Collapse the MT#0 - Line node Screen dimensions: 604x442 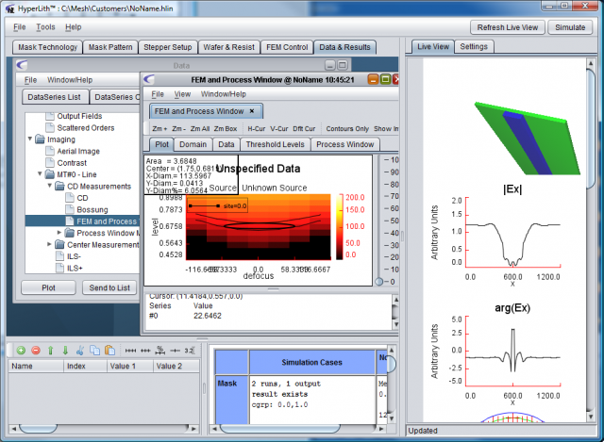point(40,173)
